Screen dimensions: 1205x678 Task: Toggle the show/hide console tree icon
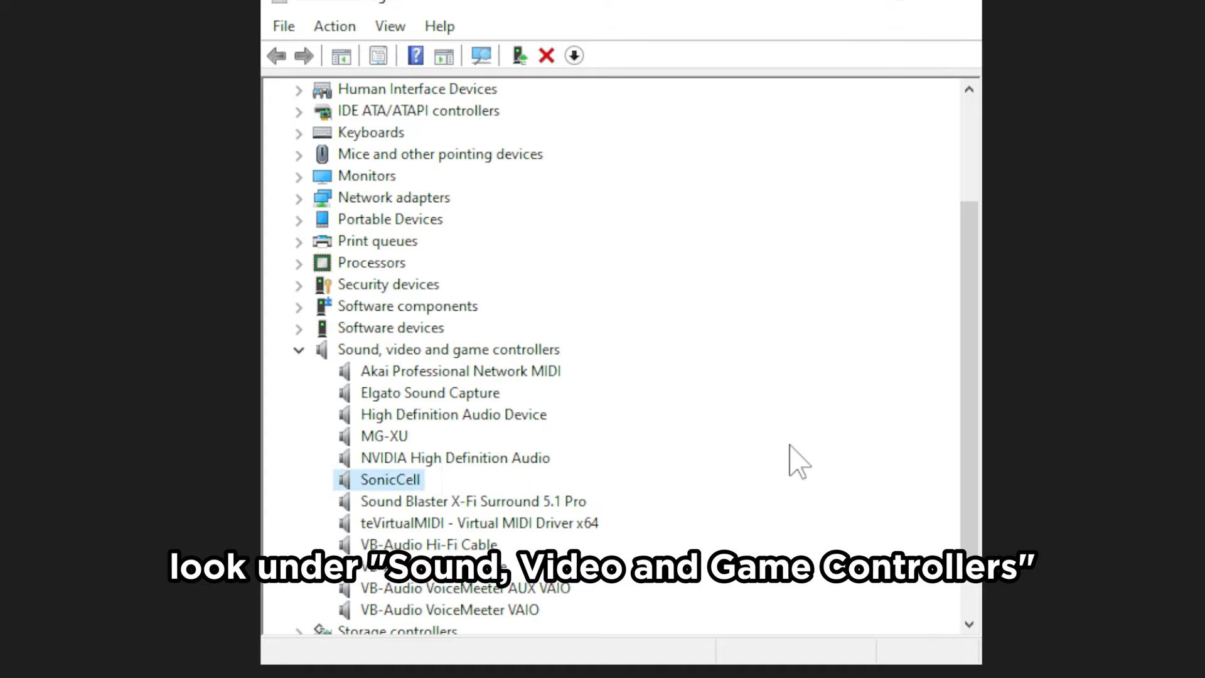click(x=341, y=56)
